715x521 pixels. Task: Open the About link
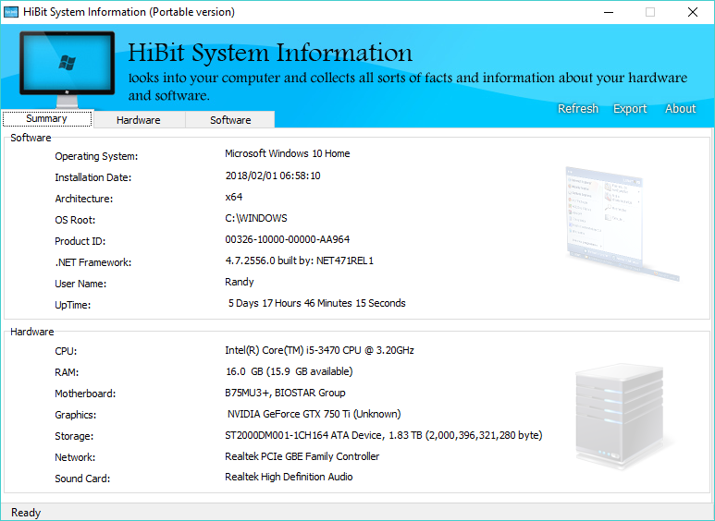[681, 108]
